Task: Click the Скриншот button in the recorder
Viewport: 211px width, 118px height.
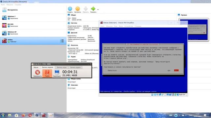Action: click(x=57, y=73)
